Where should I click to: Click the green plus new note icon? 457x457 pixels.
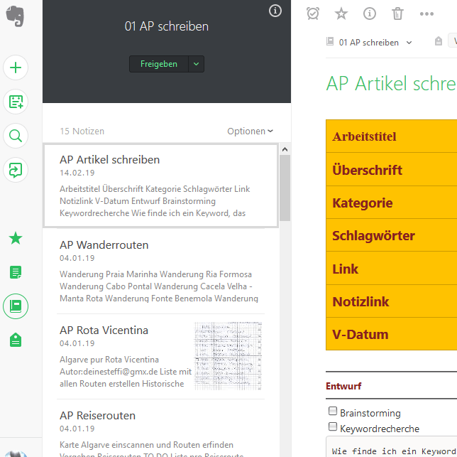[x=16, y=68]
